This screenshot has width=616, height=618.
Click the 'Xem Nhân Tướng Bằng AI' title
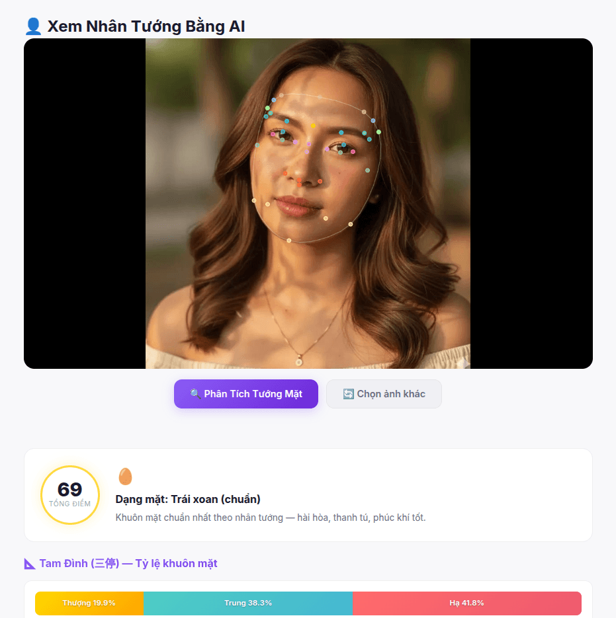[x=146, y=26]
